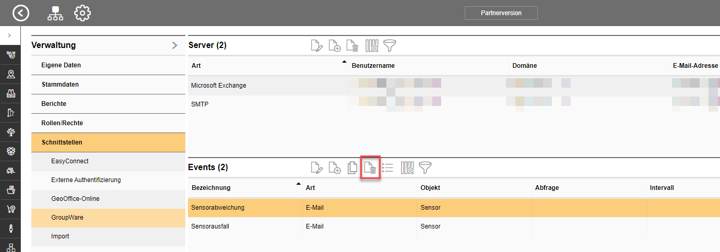720x252 pixels.
Task: Open Events filter funnel icon
Action: tap(426, 167)
